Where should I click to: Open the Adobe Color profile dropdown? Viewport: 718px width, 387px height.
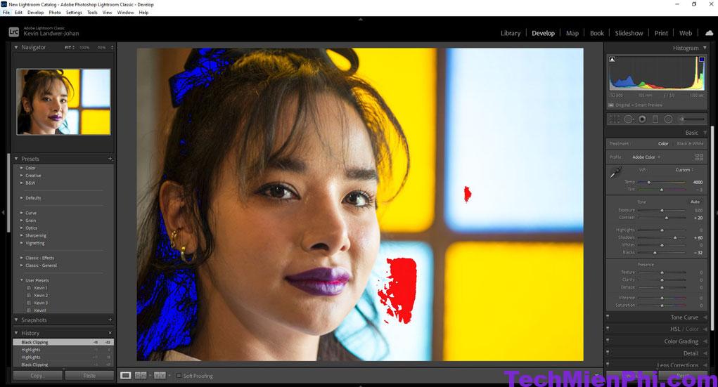[x=646, y=157]
